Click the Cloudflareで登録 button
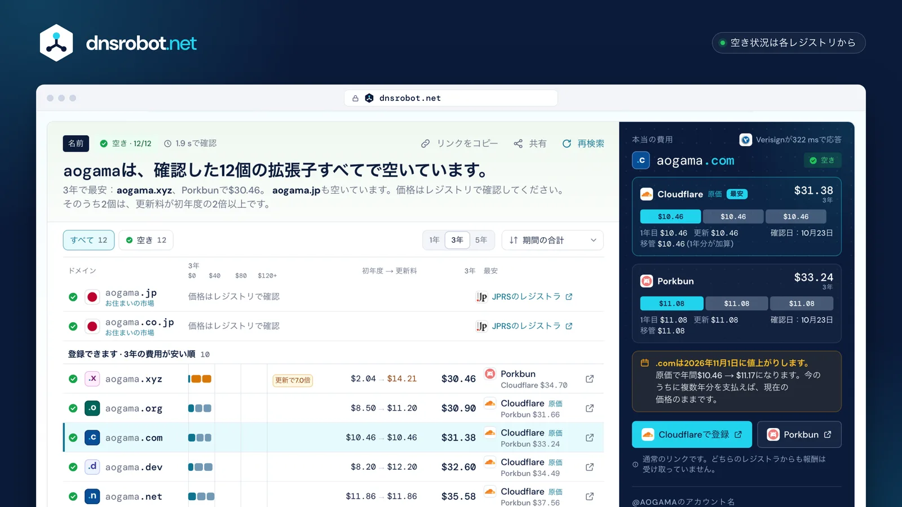The image size is (902, 507). (692, 434)
